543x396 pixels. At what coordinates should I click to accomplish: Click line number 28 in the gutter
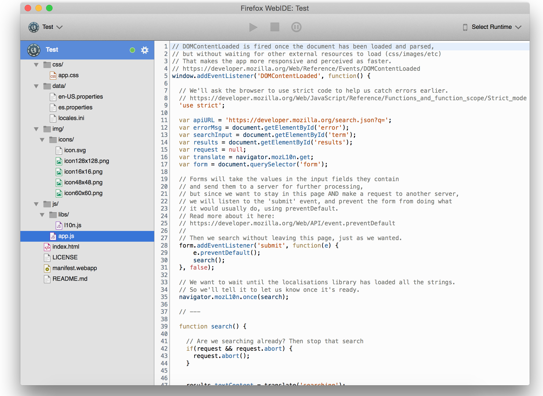click(164, 245)
